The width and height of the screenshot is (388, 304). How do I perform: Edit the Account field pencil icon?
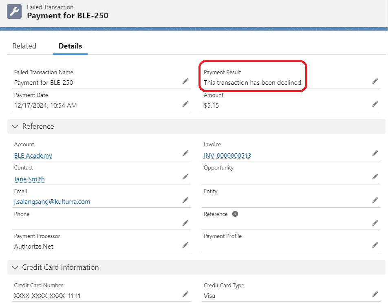(185, 153)
